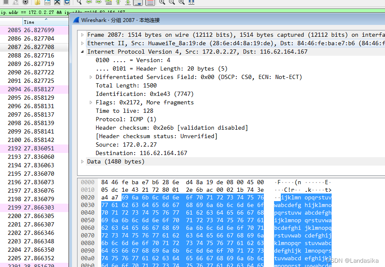Reload the capture file
The height and width of the screenshot is (267, 385).
click(x=67, y=2)
